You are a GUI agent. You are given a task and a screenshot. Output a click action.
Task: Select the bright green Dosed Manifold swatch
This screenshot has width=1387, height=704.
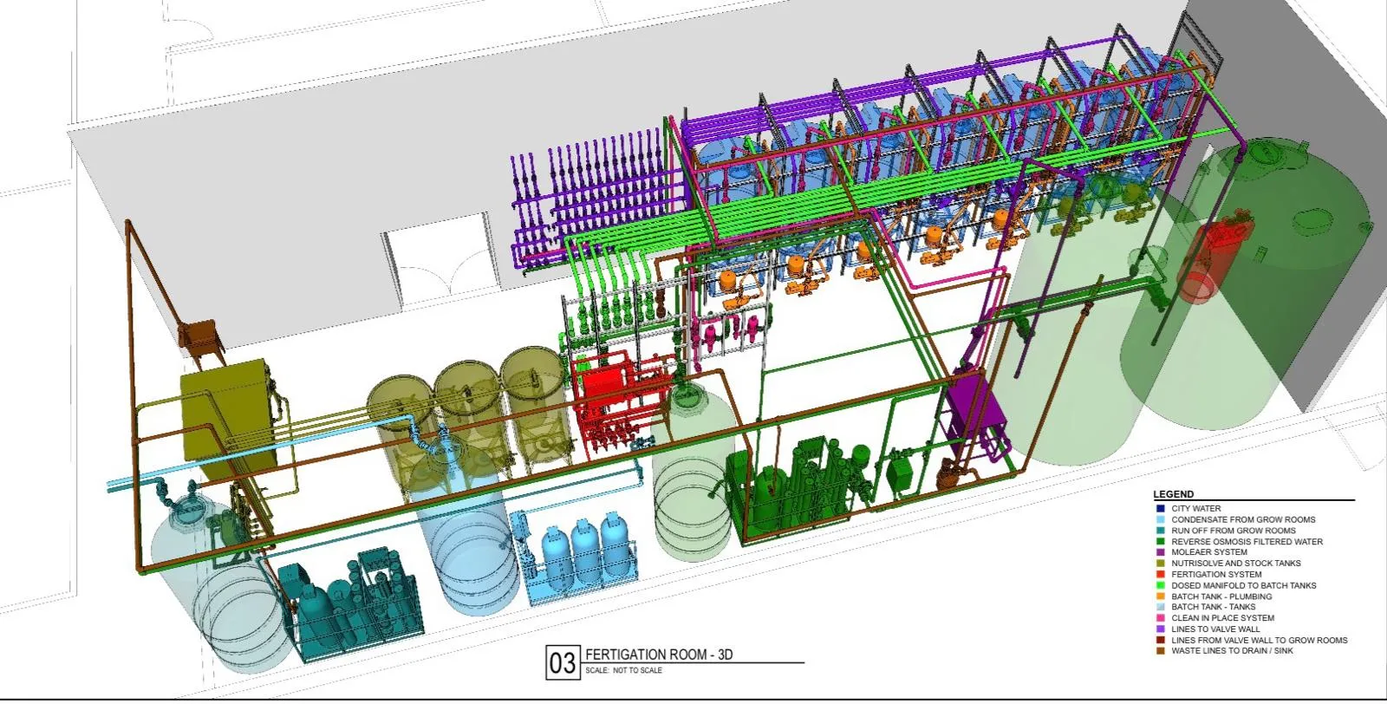1160,585
